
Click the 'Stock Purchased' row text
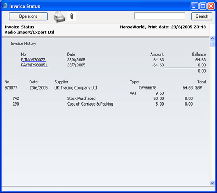click(81, 98)
